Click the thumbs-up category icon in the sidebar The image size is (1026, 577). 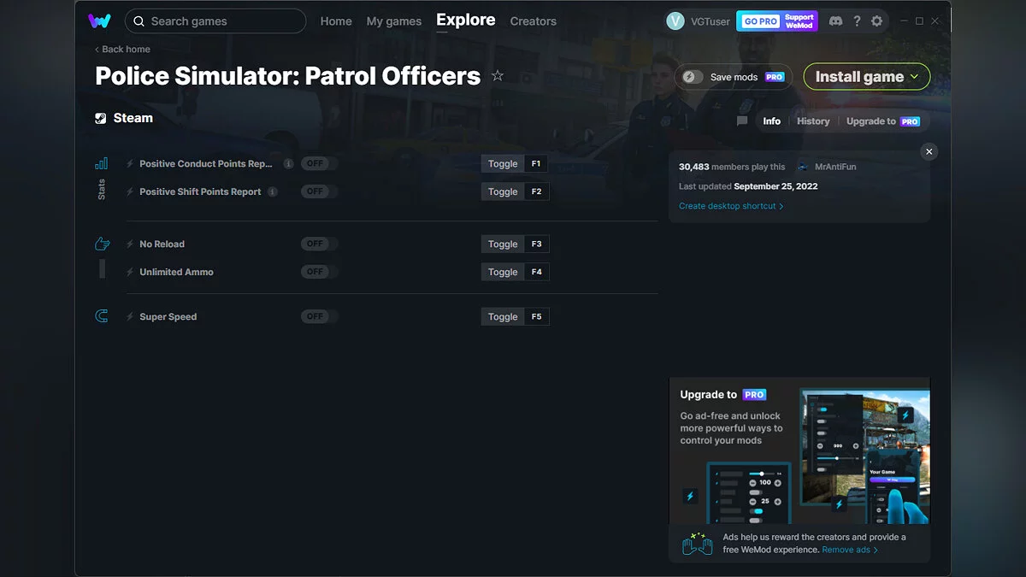click(102, 243)
